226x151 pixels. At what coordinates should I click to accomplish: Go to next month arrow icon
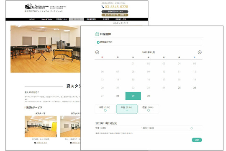coord(200,52)
